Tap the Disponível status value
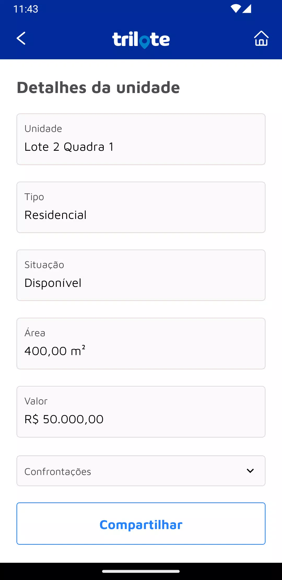 tap(53, 283)
